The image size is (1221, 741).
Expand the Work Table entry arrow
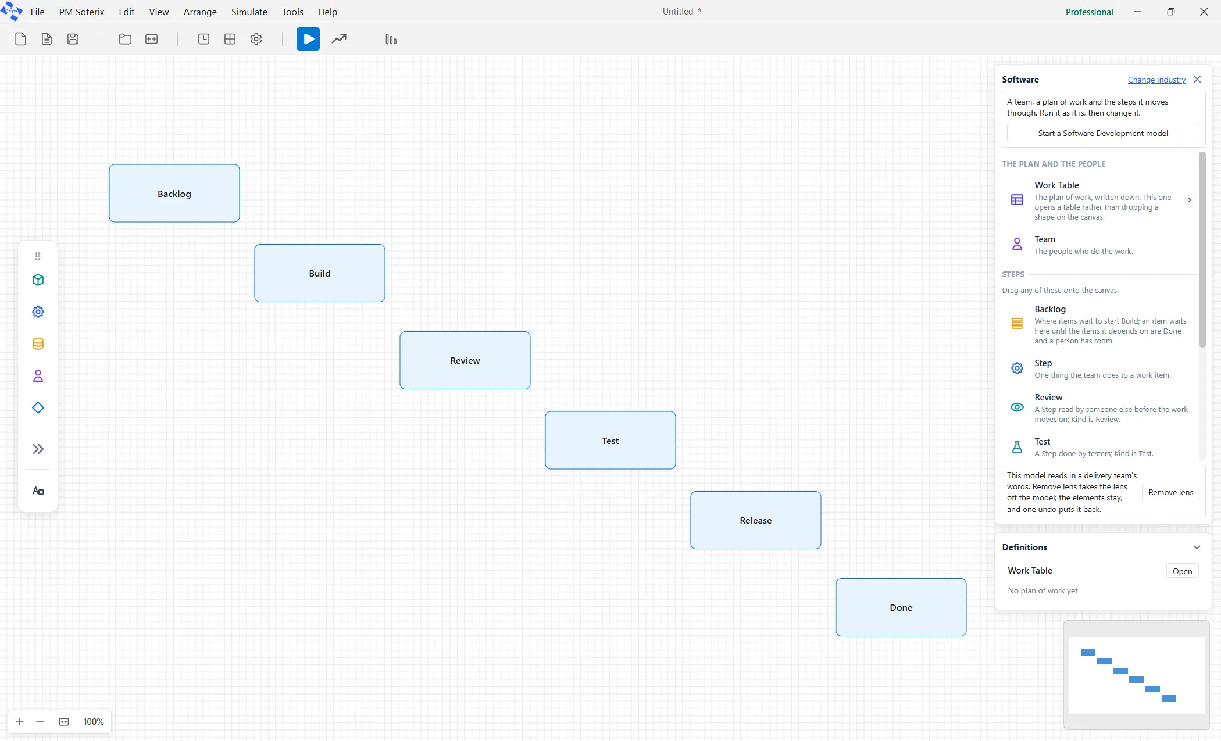[x=1190, y=200]
